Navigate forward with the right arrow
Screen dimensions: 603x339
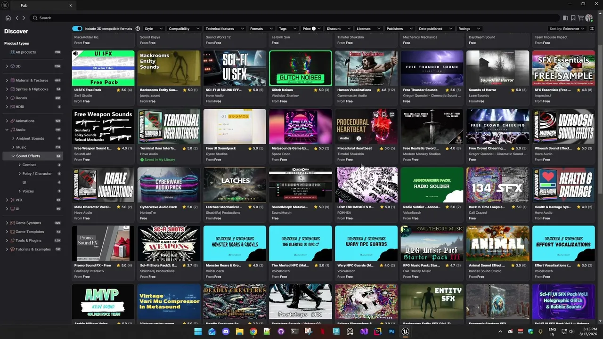point(24,18)
